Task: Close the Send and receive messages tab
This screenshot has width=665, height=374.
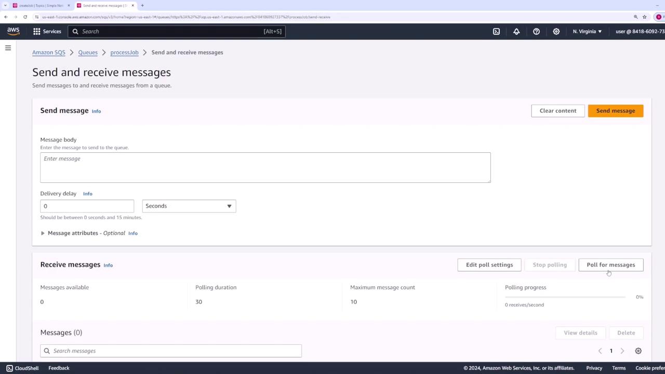Action: (x=132, y=5)
